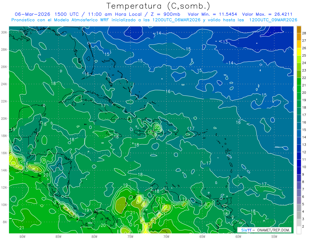311x240 pixels.
Task: Click the '90W' longitude axis label
Action: tap(22, 236)
